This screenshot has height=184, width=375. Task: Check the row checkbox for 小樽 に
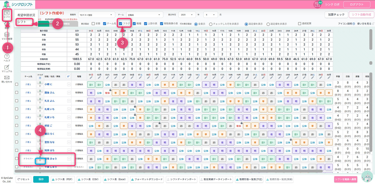pos(17,84)
